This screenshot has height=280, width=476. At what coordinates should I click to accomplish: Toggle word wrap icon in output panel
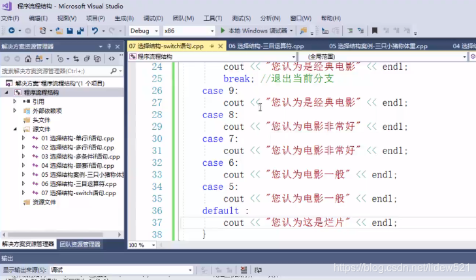point(258,270)
